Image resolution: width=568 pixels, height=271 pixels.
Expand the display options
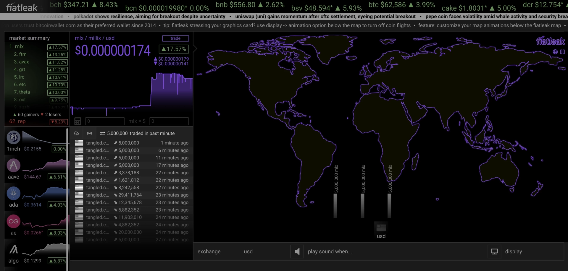[513, 251]
